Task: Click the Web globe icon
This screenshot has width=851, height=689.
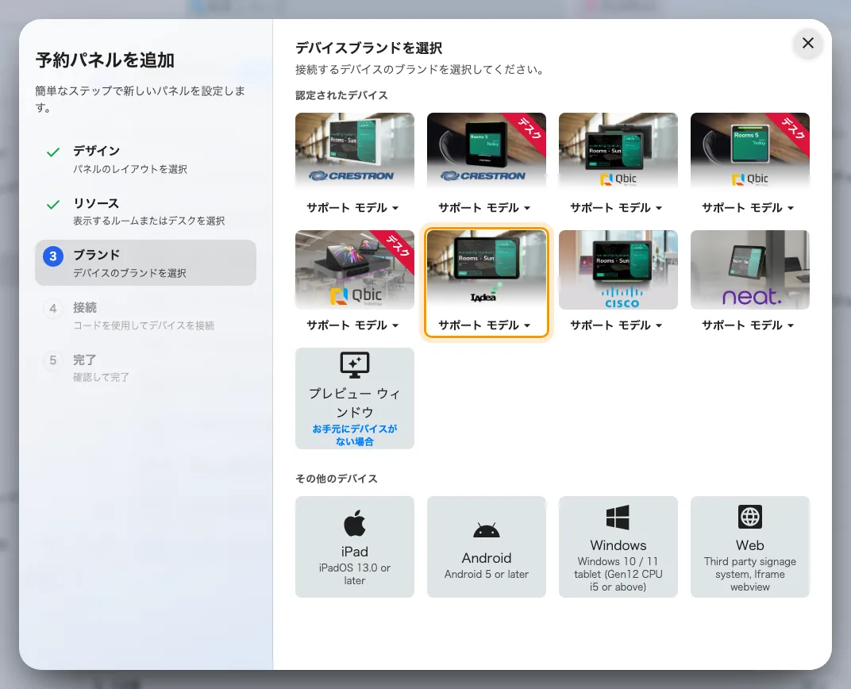Action: (750, 517)
